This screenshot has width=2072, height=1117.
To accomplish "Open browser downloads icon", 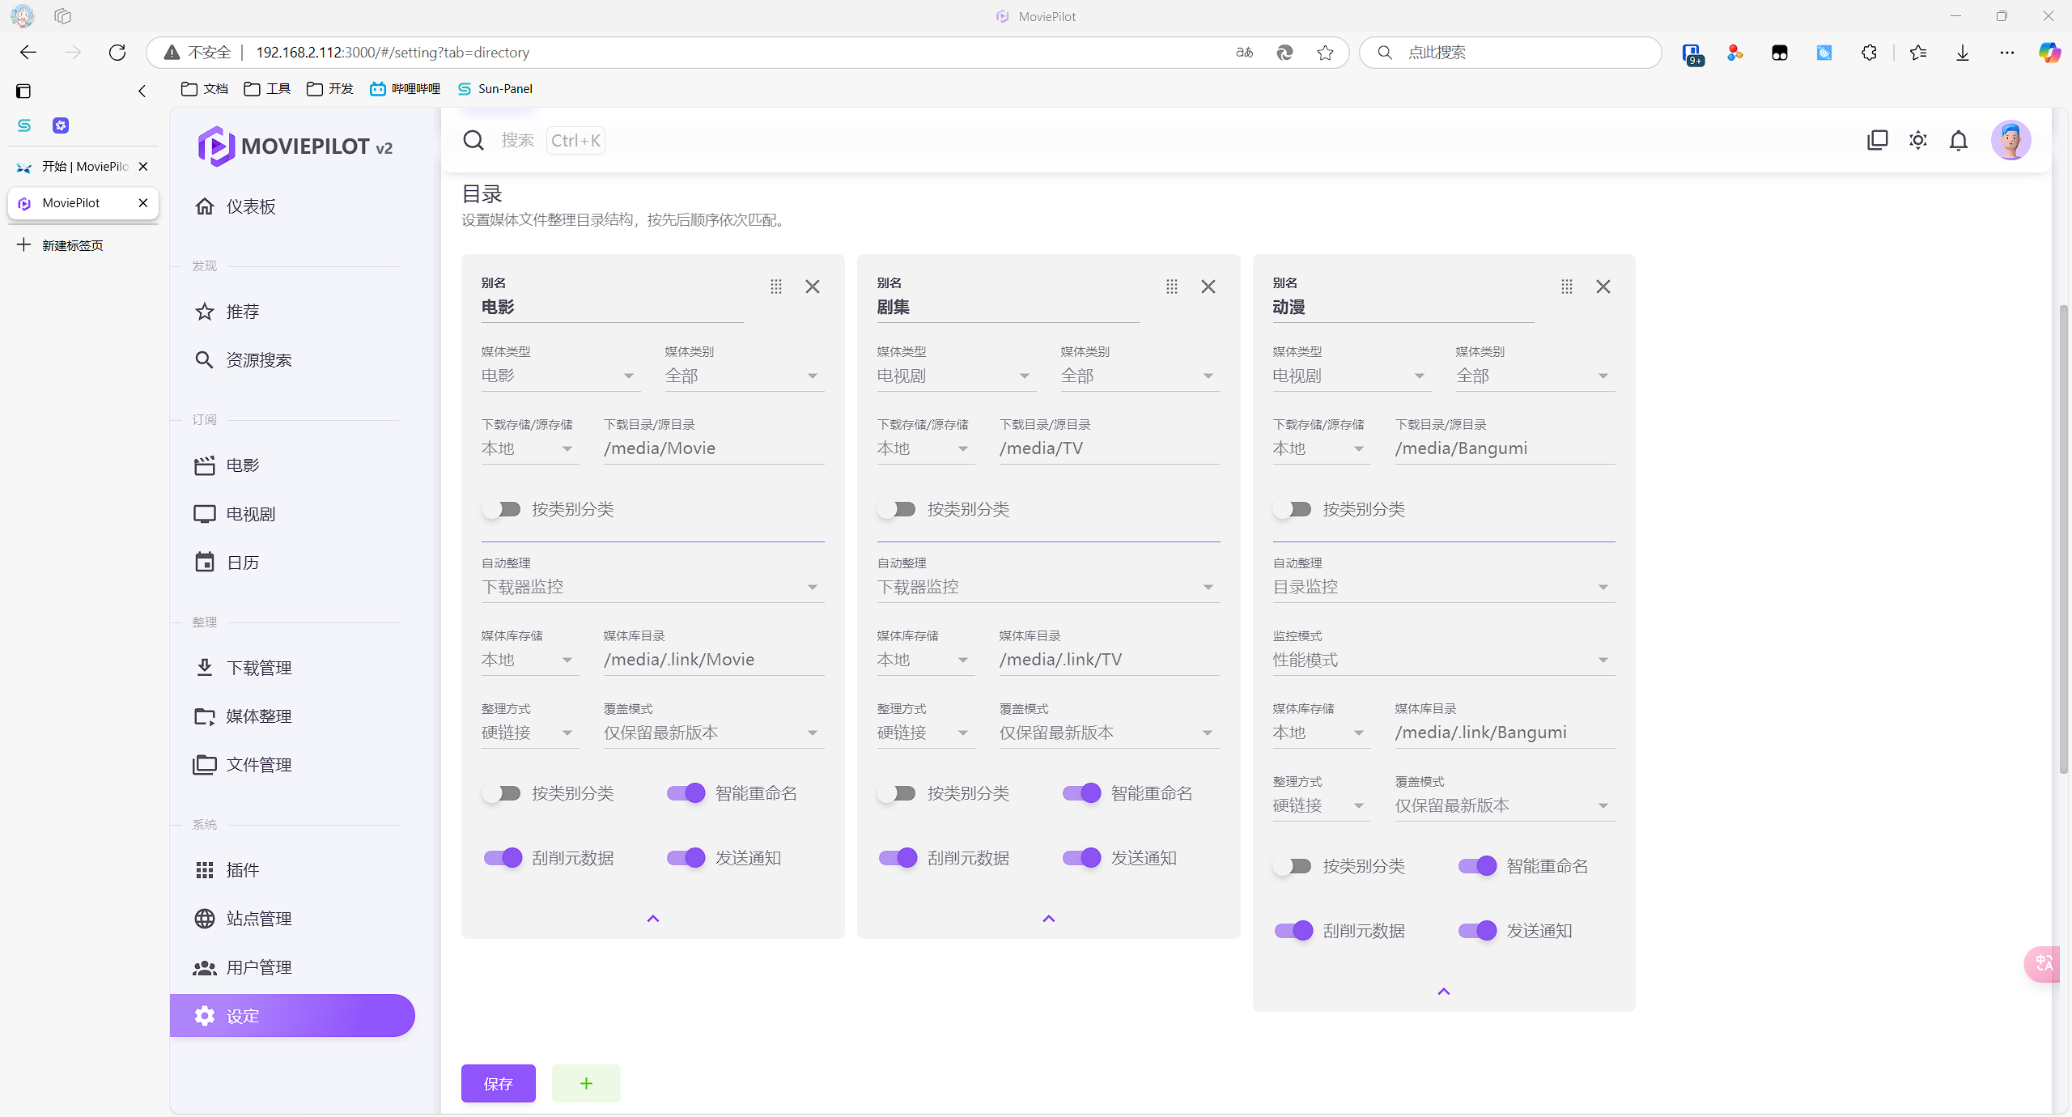I will click(x=1963, y=53).
